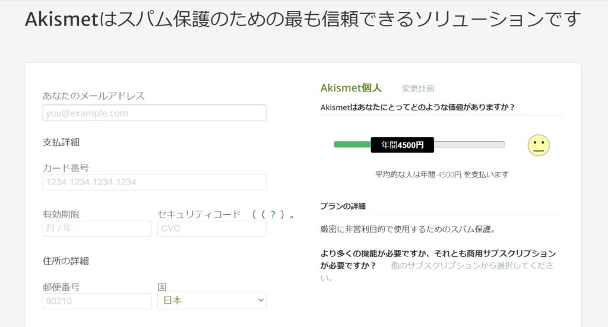This screenshot has width=608, height=327.
Task: Click the Akismet個人 plan heading
Action: pyautogui.click(x=351, y=88)
